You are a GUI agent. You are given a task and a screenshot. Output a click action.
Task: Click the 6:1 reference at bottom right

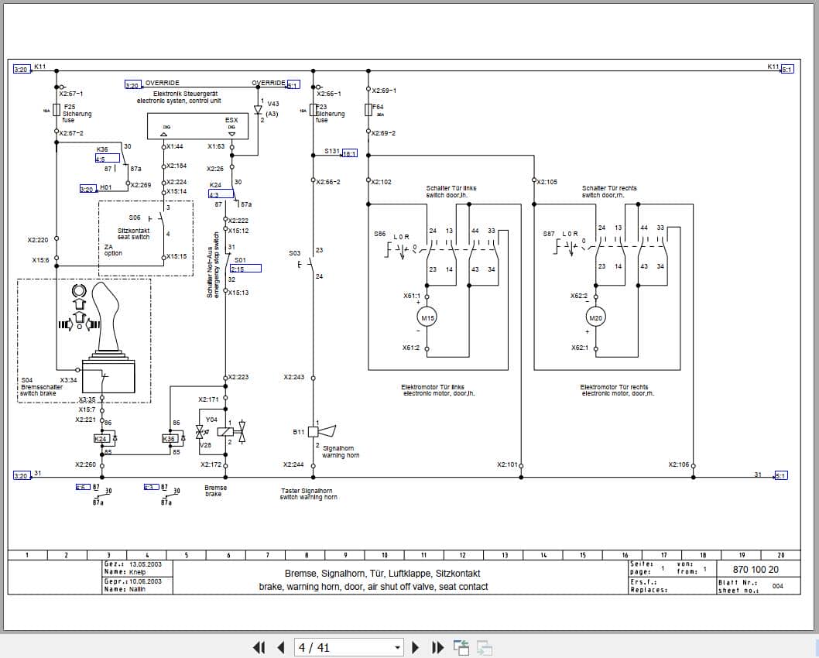tap(780, 475)
